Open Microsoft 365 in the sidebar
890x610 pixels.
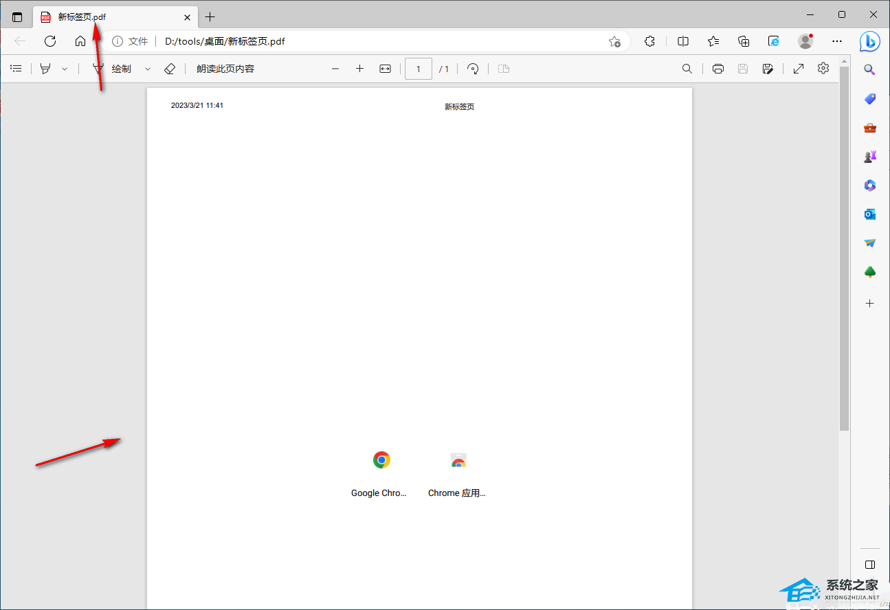[869, 185]
